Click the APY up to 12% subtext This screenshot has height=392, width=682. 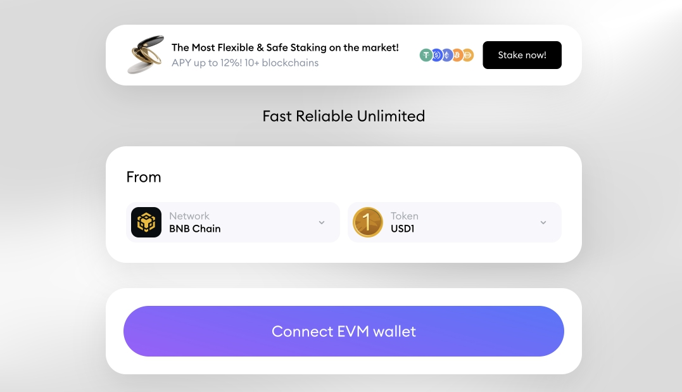(x=245, y=63)
